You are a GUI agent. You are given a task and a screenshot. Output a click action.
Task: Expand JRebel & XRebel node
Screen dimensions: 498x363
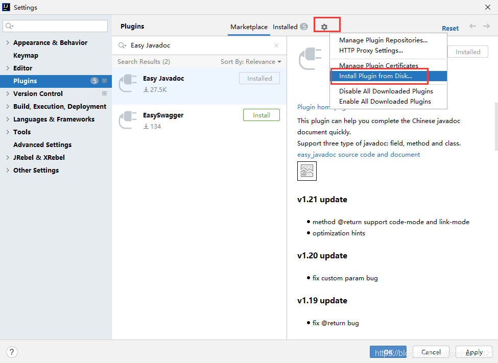tap(8, 158)
